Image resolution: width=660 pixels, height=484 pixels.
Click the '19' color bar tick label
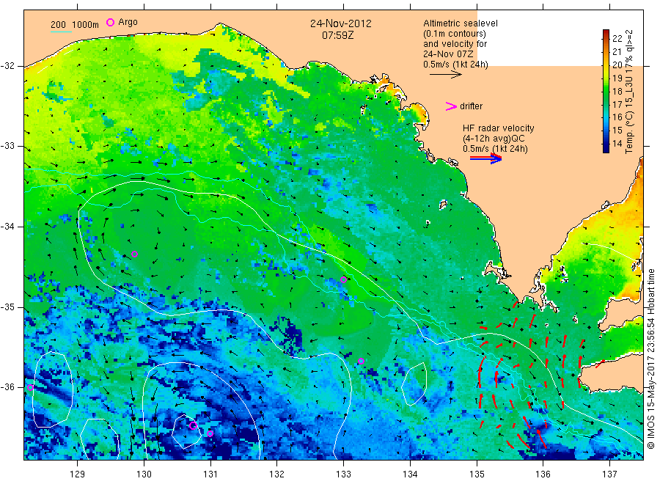tap(617, 78)
